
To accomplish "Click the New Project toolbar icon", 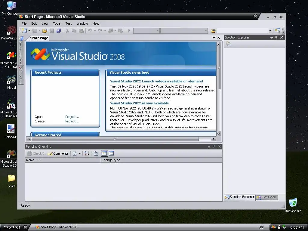I will click(x=24, y=31).
